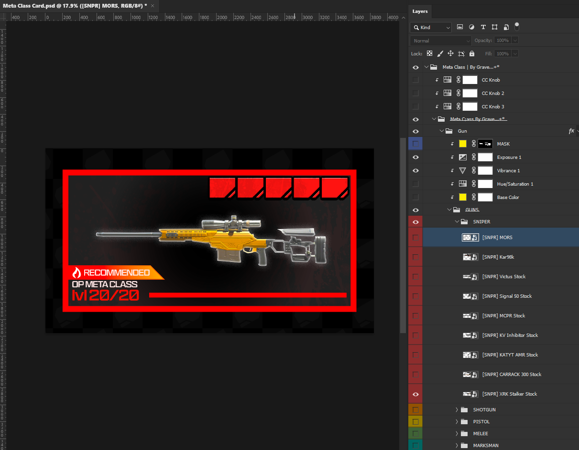The image size is (579, 450).
Task: Hide the top Meta Class group
Action: point(415,67)
